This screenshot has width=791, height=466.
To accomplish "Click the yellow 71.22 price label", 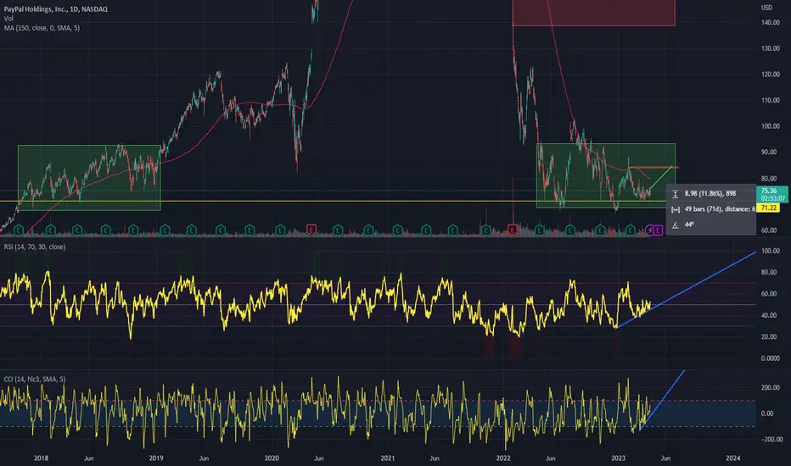I will click(768, 208).
